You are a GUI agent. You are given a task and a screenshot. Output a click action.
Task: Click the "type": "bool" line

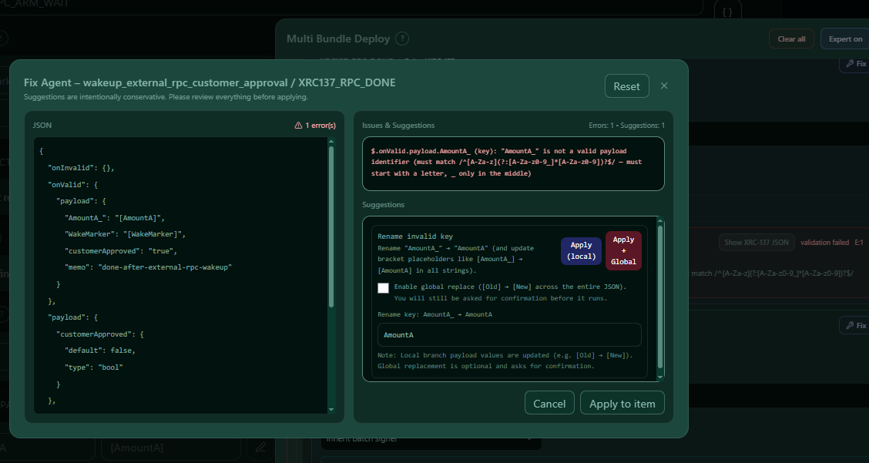click(x=94, y=367)
